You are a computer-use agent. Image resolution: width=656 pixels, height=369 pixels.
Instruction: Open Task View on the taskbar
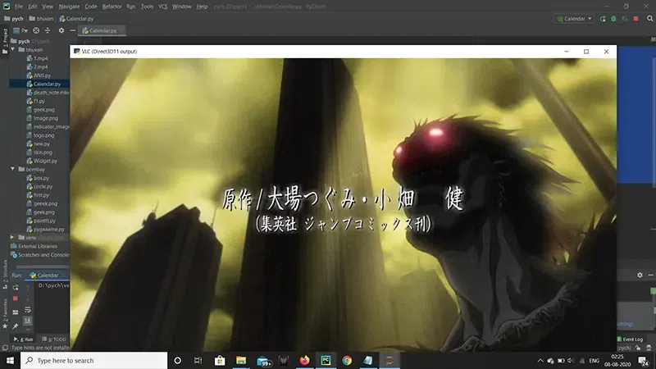pyautogui.click(x=198, y=360)
